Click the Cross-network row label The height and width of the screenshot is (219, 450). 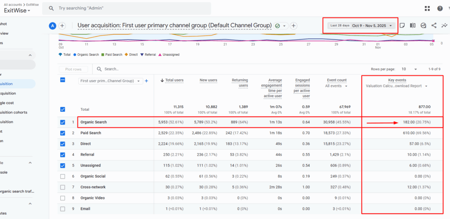[x=93, y=187]
